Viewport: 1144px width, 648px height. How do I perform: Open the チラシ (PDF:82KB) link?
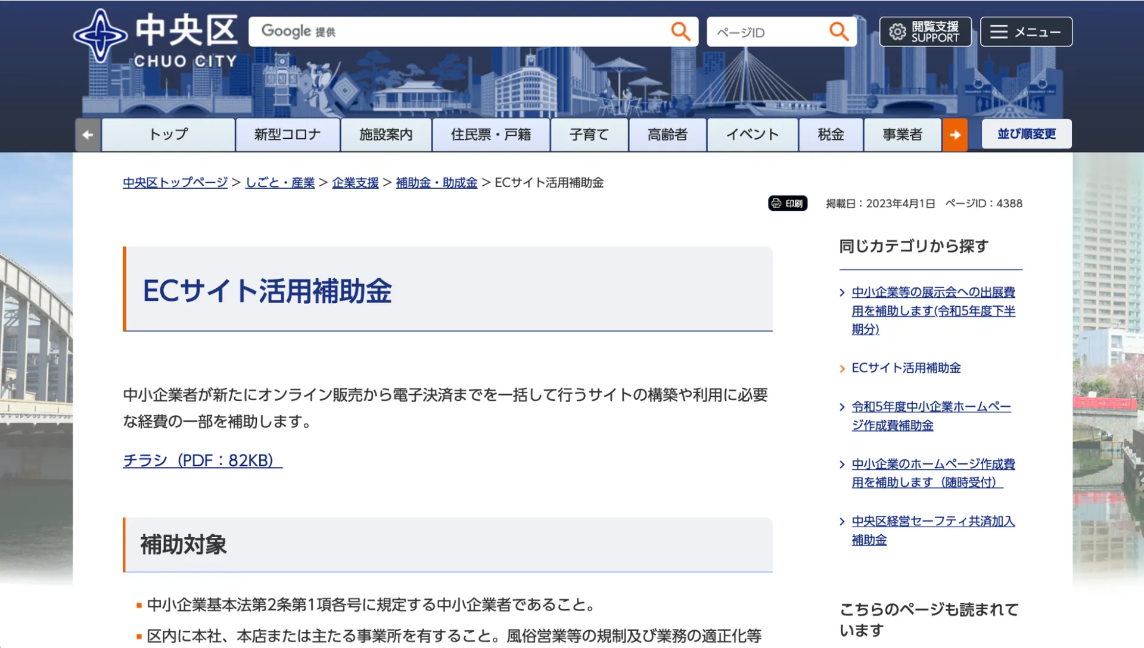point(203,460)
